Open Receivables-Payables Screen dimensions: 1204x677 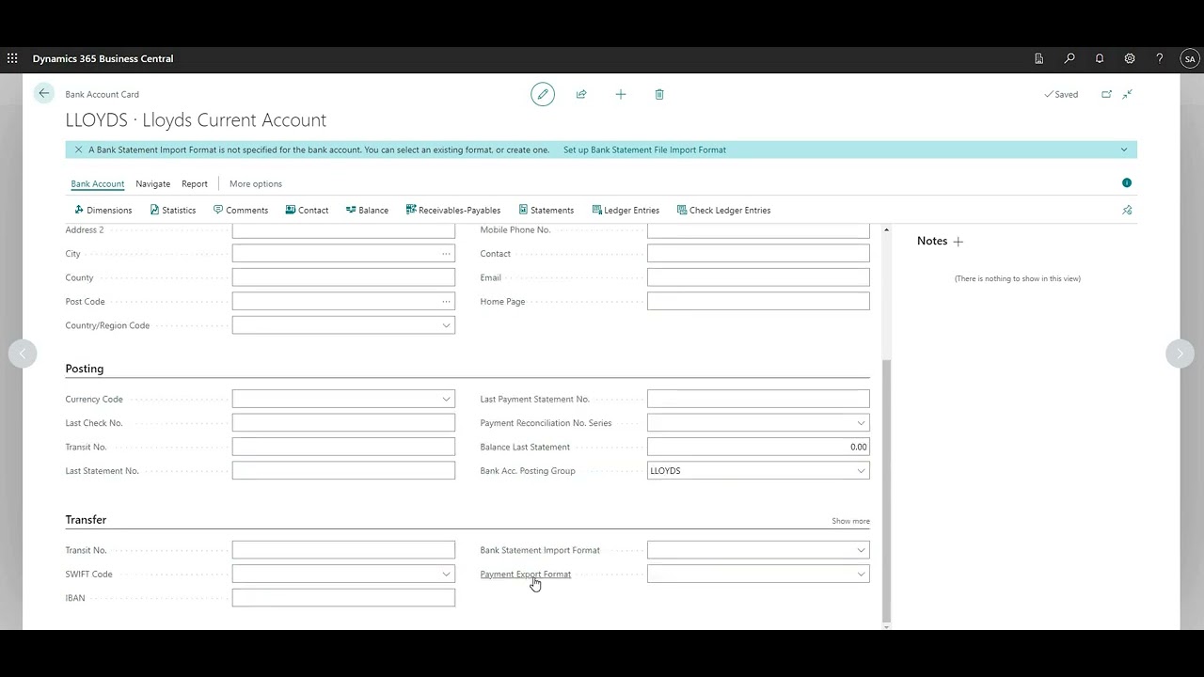click(453, 211)
